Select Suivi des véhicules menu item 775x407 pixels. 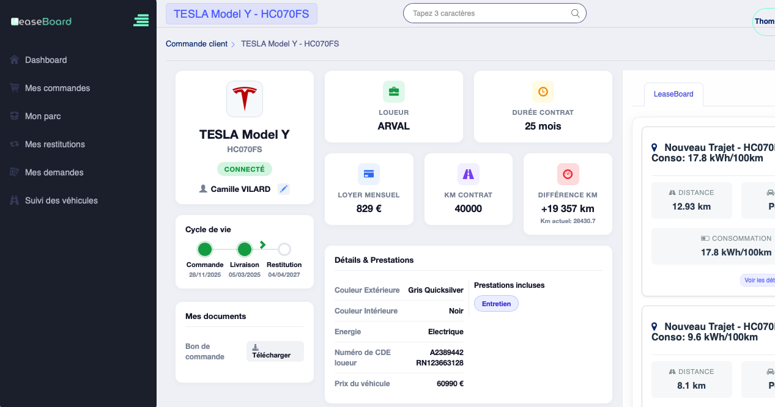tap(61, 200)
